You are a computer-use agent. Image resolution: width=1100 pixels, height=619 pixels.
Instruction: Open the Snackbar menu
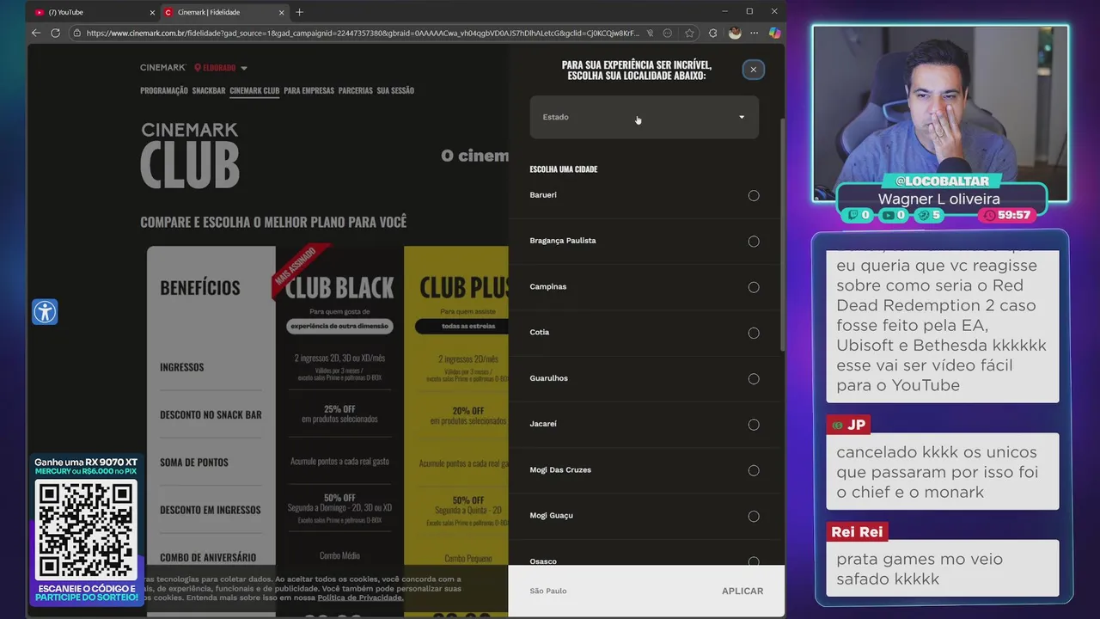point(209,90)
